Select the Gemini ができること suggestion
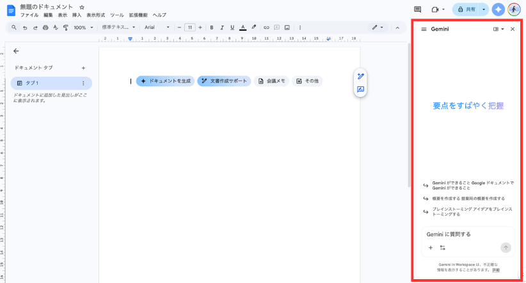The width and height of the screenshot is (526, 283). pos(468,185)
